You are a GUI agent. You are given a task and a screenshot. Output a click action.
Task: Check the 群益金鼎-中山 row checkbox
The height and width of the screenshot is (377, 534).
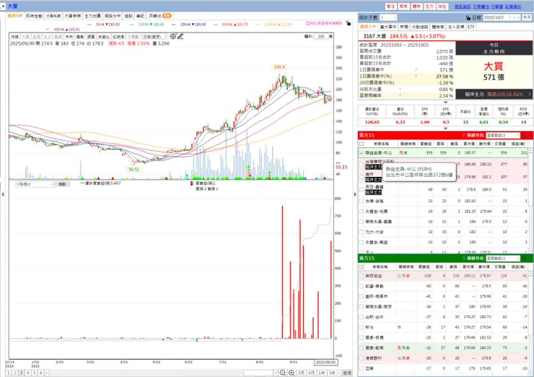click(362, 153)
